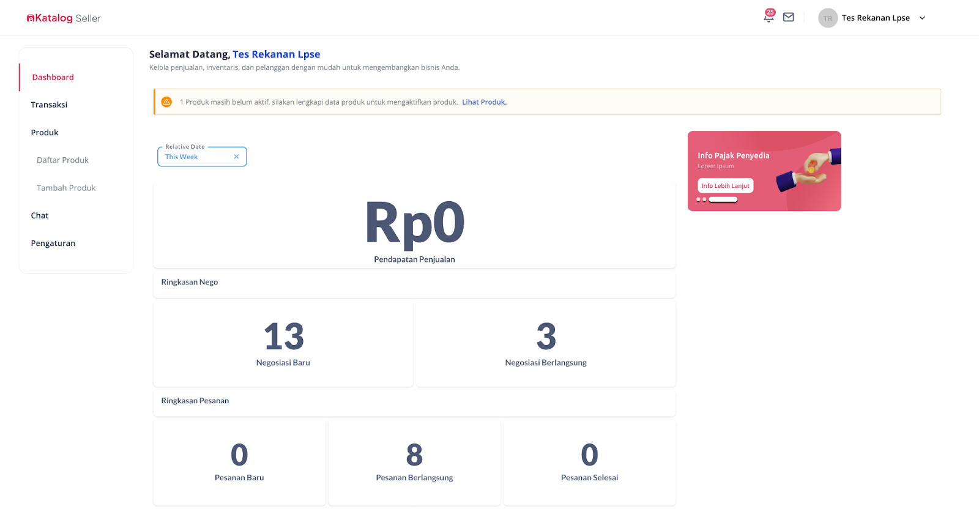Open the Pesanan Baru card
The width and height of the screenshot is (979, 509).
239,463
